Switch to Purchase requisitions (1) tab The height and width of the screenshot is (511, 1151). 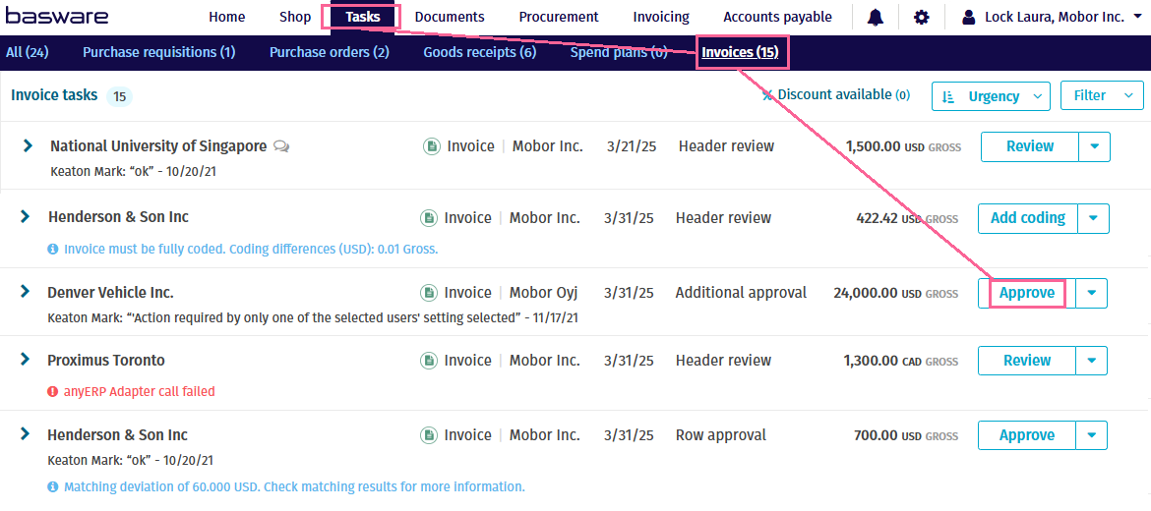click(x=159, y=52)
